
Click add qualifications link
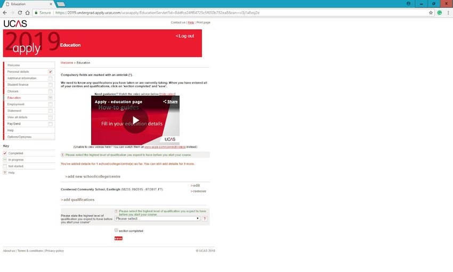[x=78, y=200]
